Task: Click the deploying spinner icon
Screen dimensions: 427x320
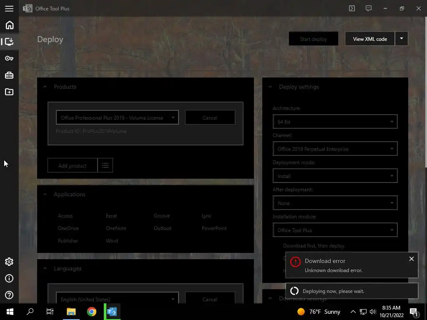Action: 294,291
